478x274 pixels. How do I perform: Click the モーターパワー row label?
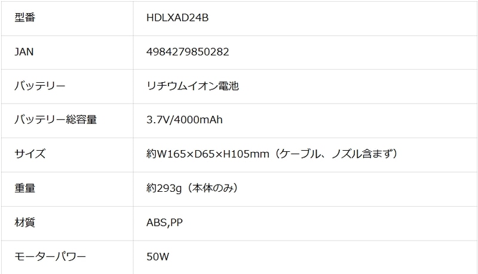click(50, 258)
